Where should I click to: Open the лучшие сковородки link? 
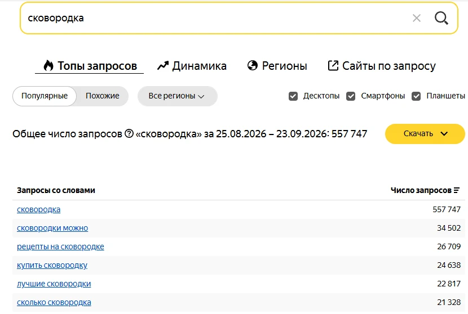[54, 284]
